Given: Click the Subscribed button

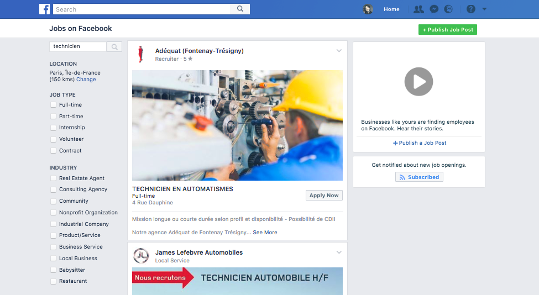Looking at the screenshot, I should [419, 177].
